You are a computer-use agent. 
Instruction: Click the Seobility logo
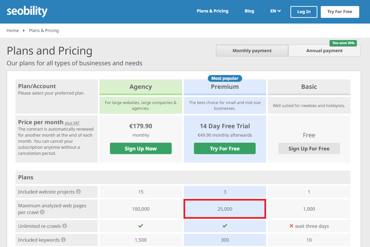(27, 11)
